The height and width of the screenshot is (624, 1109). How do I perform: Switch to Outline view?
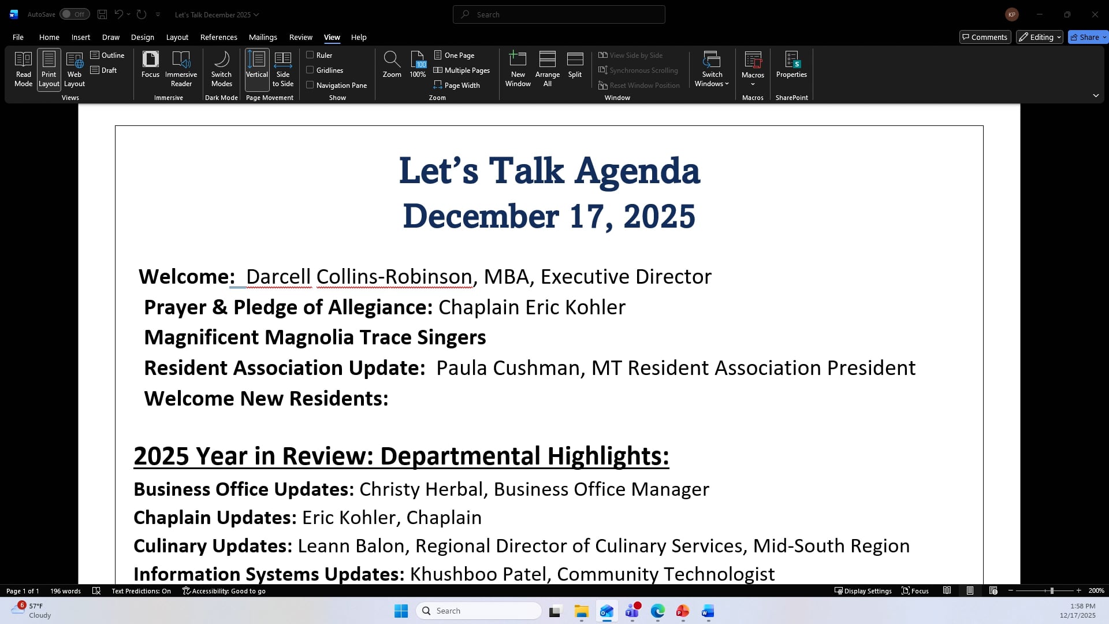[x=108, y=55]
